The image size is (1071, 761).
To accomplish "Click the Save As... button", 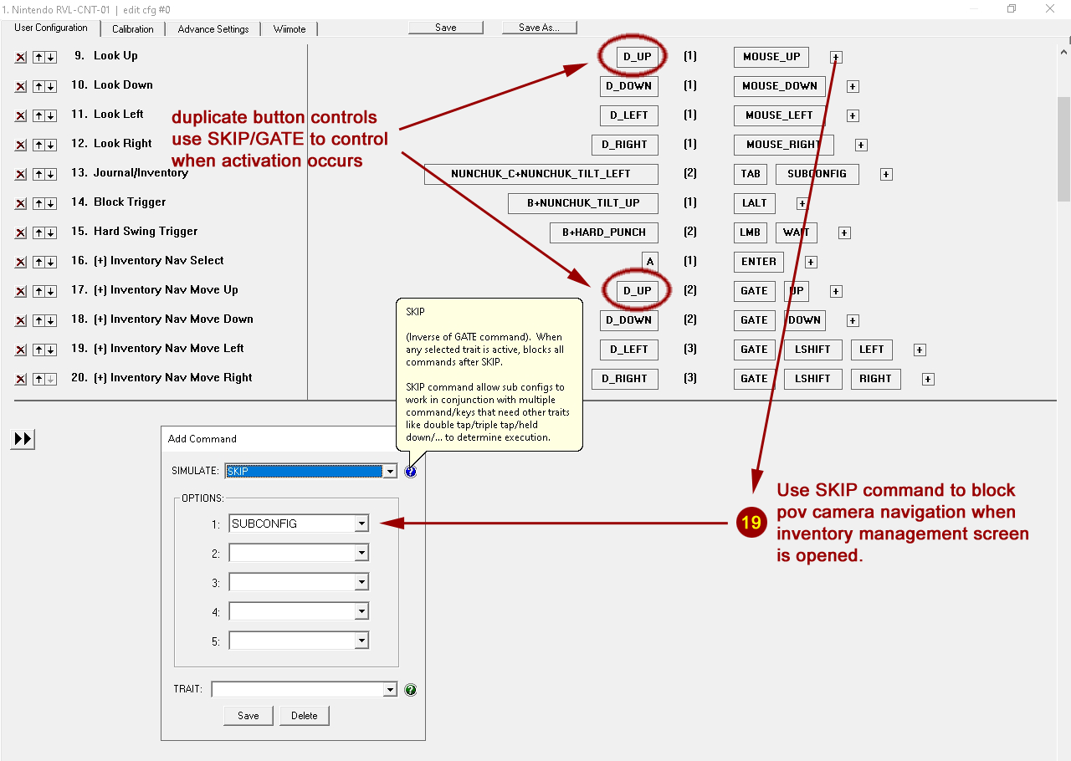I will tap(540, 28).
